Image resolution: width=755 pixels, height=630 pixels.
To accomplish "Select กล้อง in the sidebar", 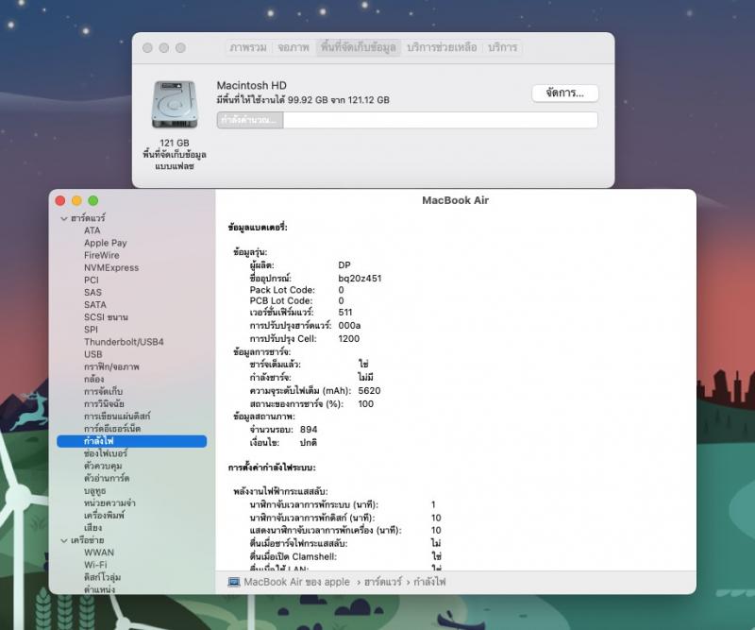I will [93, 379].
